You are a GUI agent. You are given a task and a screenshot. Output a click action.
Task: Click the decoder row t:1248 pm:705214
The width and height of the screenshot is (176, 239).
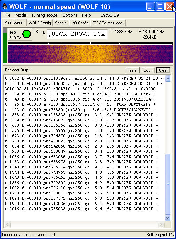81,167
